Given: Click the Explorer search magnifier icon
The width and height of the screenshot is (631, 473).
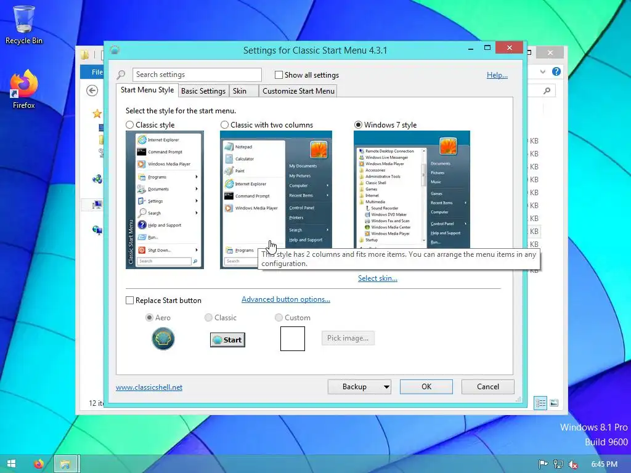Looking at the screenshot, I should (547, 91).
